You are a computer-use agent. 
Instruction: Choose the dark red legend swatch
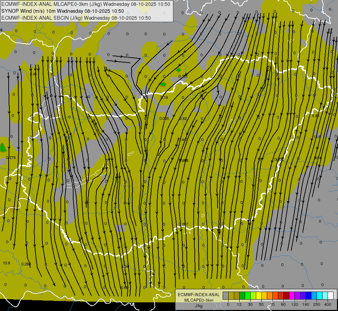tap(287, 295)
